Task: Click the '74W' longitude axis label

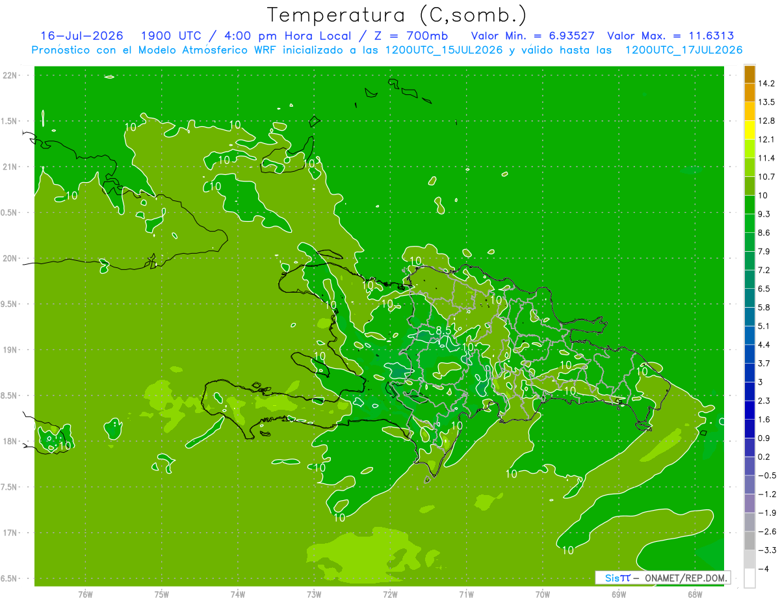Action: click(x=237, y=593)
